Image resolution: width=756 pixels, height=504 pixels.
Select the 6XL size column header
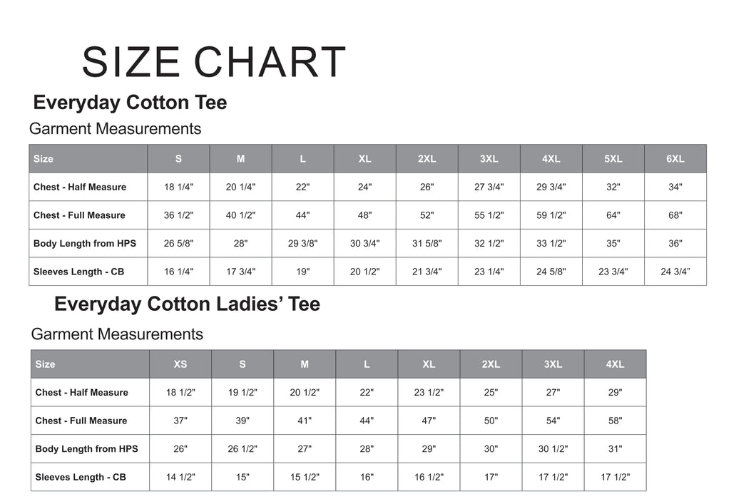(x=675, y=159)
